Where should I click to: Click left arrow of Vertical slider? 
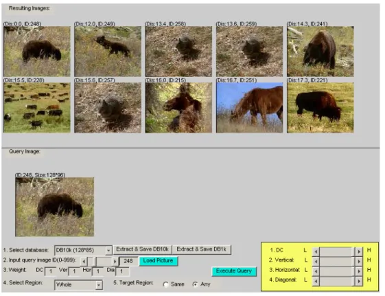pyautogui.click(x=316, y=262)
